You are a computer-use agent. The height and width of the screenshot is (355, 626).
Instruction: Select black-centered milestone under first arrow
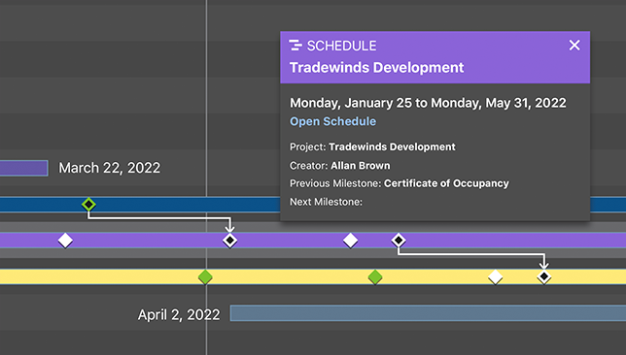point(230,241)
